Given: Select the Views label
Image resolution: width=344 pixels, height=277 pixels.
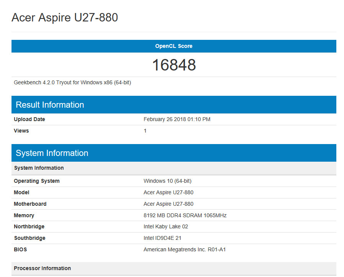Looking at the screenshot, I should click(x=21, y=131).
